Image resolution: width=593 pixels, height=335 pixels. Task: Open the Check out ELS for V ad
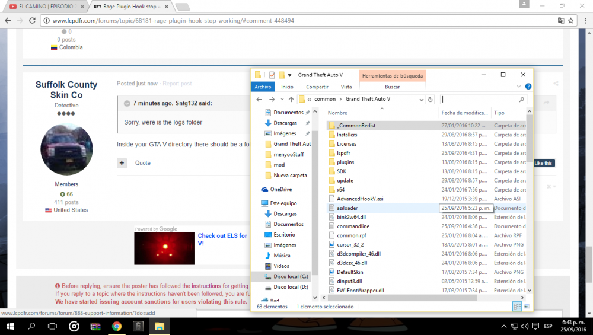[222, 240]
